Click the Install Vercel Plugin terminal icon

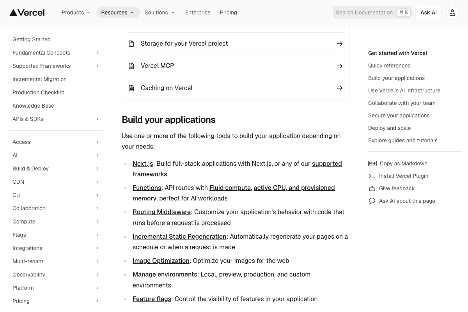[x=372, y=176]
